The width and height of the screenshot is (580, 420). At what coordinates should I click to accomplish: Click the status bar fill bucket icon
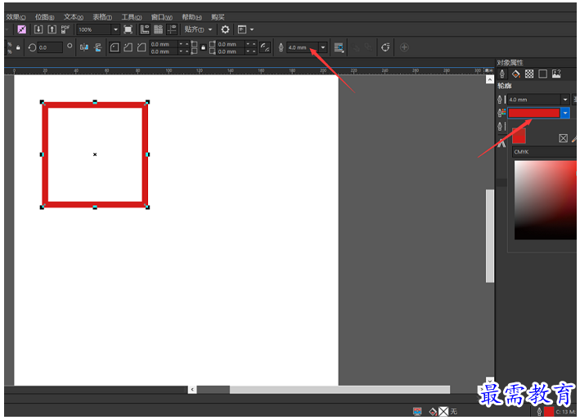(433, 412)
